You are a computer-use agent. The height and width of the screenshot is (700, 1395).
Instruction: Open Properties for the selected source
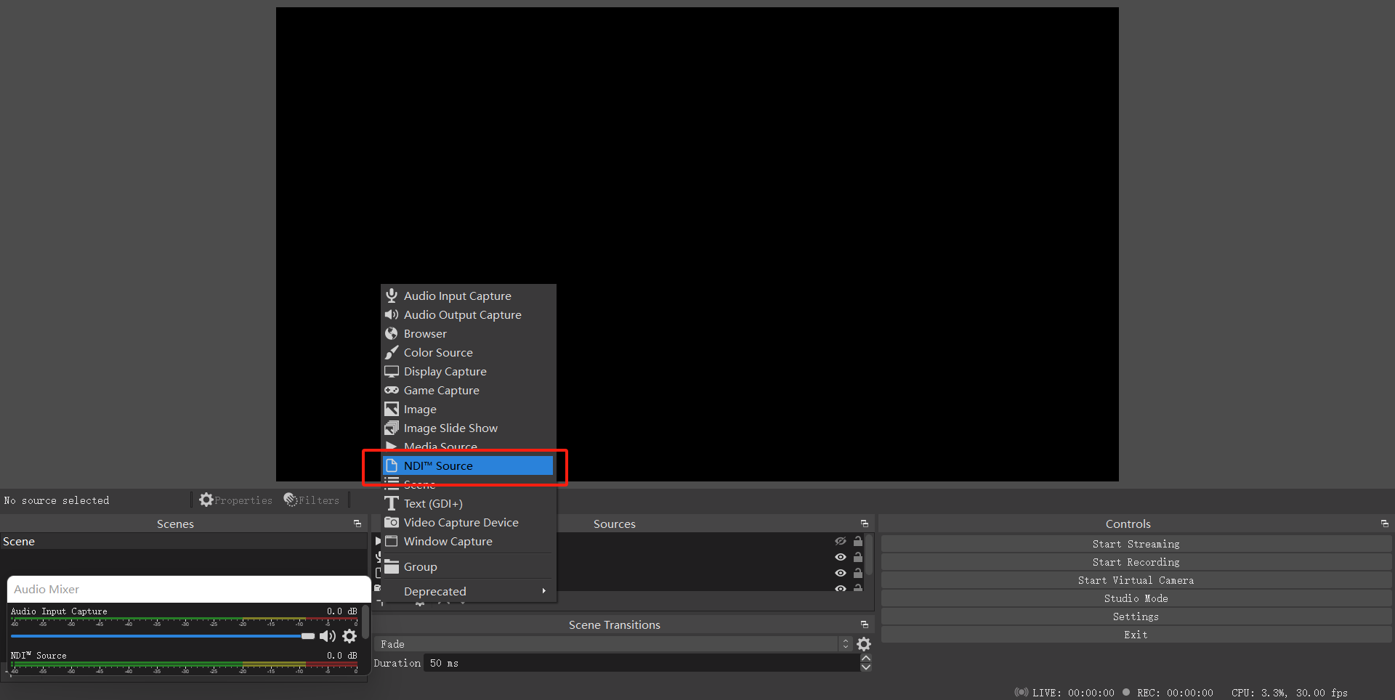[x=235, y=500]
